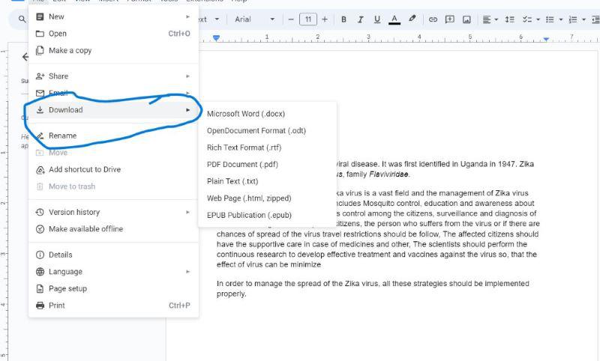Select Rename in the File menu
The height and width of the screenshot is (361, 600).
coord(114,136)
